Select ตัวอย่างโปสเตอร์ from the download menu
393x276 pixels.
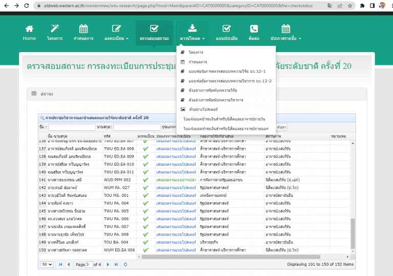point(203,109)
